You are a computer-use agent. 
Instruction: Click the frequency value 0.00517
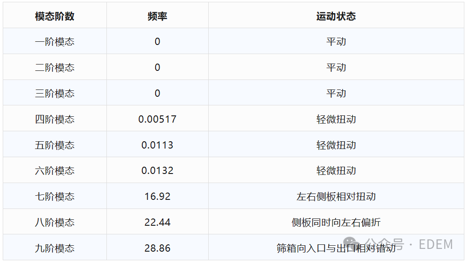[x=157, y=119]
